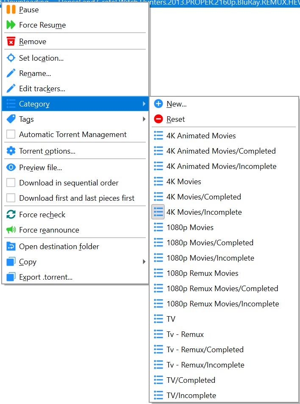Select the Rename pencil icon

(x=11, y=73)
